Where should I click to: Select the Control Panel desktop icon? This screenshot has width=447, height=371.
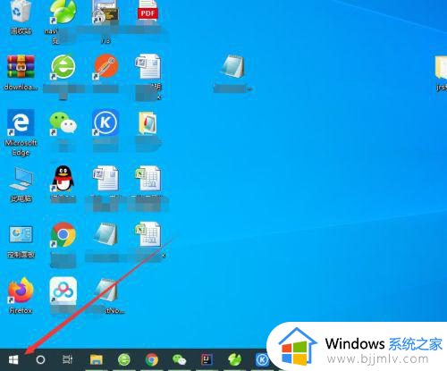[x=21, y=234]
